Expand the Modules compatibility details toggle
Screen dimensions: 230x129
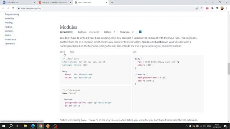140,32
